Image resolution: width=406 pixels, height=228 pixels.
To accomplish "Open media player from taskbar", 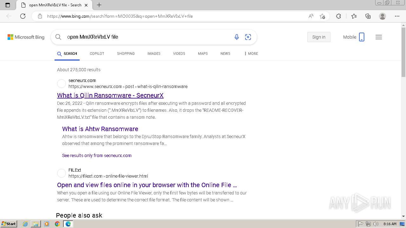I will [x=47, y=224].
